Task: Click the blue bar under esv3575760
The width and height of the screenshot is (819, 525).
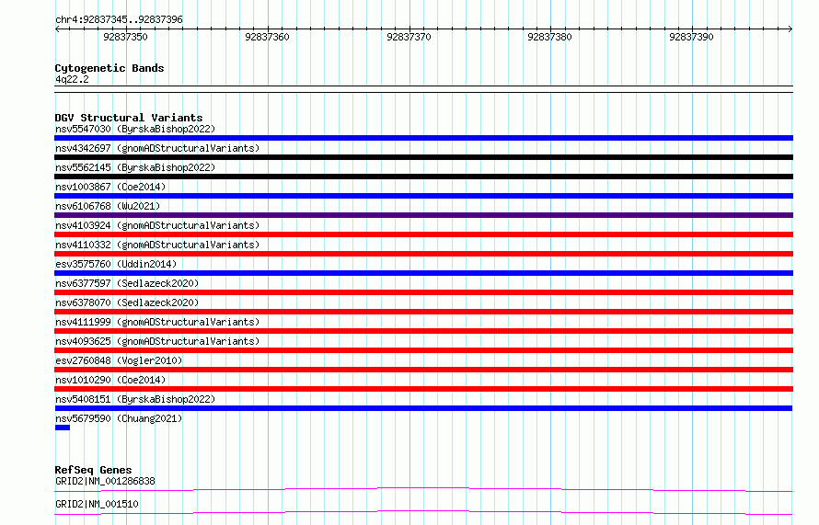Action: click(423, 273)
